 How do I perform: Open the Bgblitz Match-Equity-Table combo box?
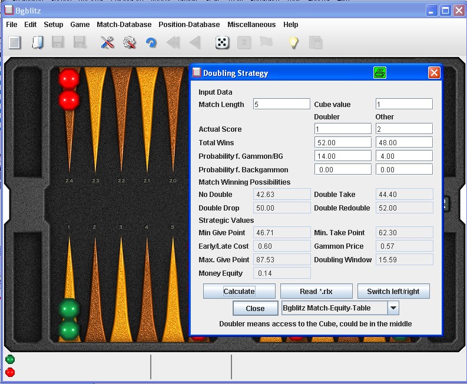click(340, 308)
